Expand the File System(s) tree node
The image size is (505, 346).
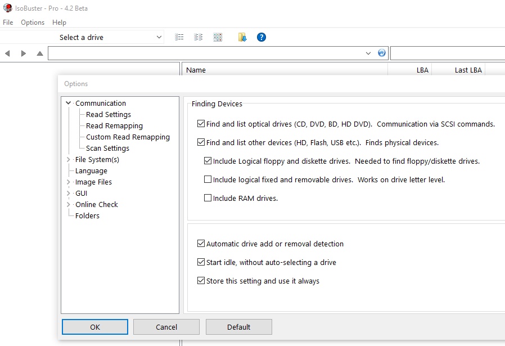68,159
